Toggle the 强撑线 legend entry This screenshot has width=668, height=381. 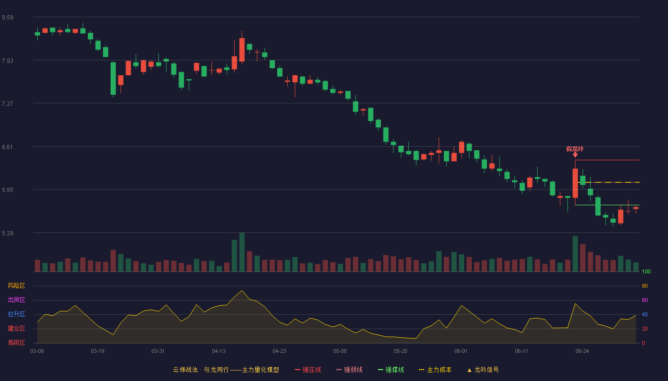click(391, 370)
